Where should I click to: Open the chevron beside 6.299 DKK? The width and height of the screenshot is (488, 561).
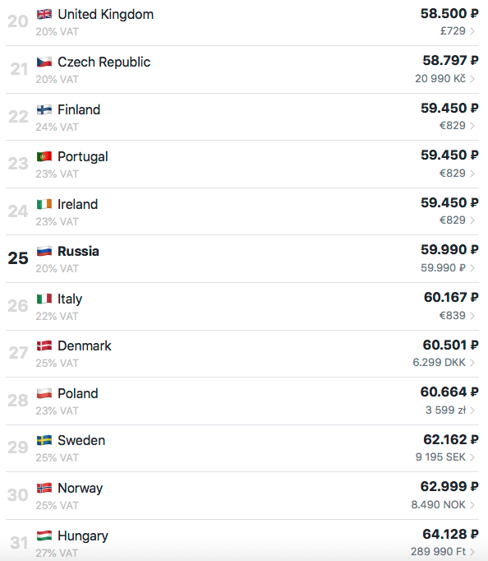[472, 363]
